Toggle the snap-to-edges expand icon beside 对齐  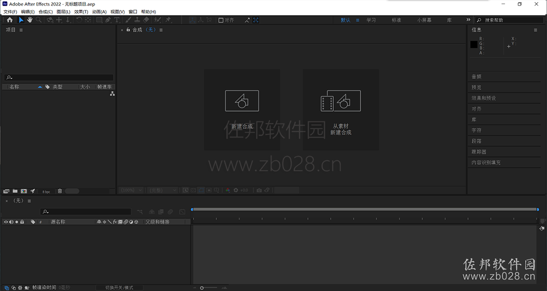247,20
